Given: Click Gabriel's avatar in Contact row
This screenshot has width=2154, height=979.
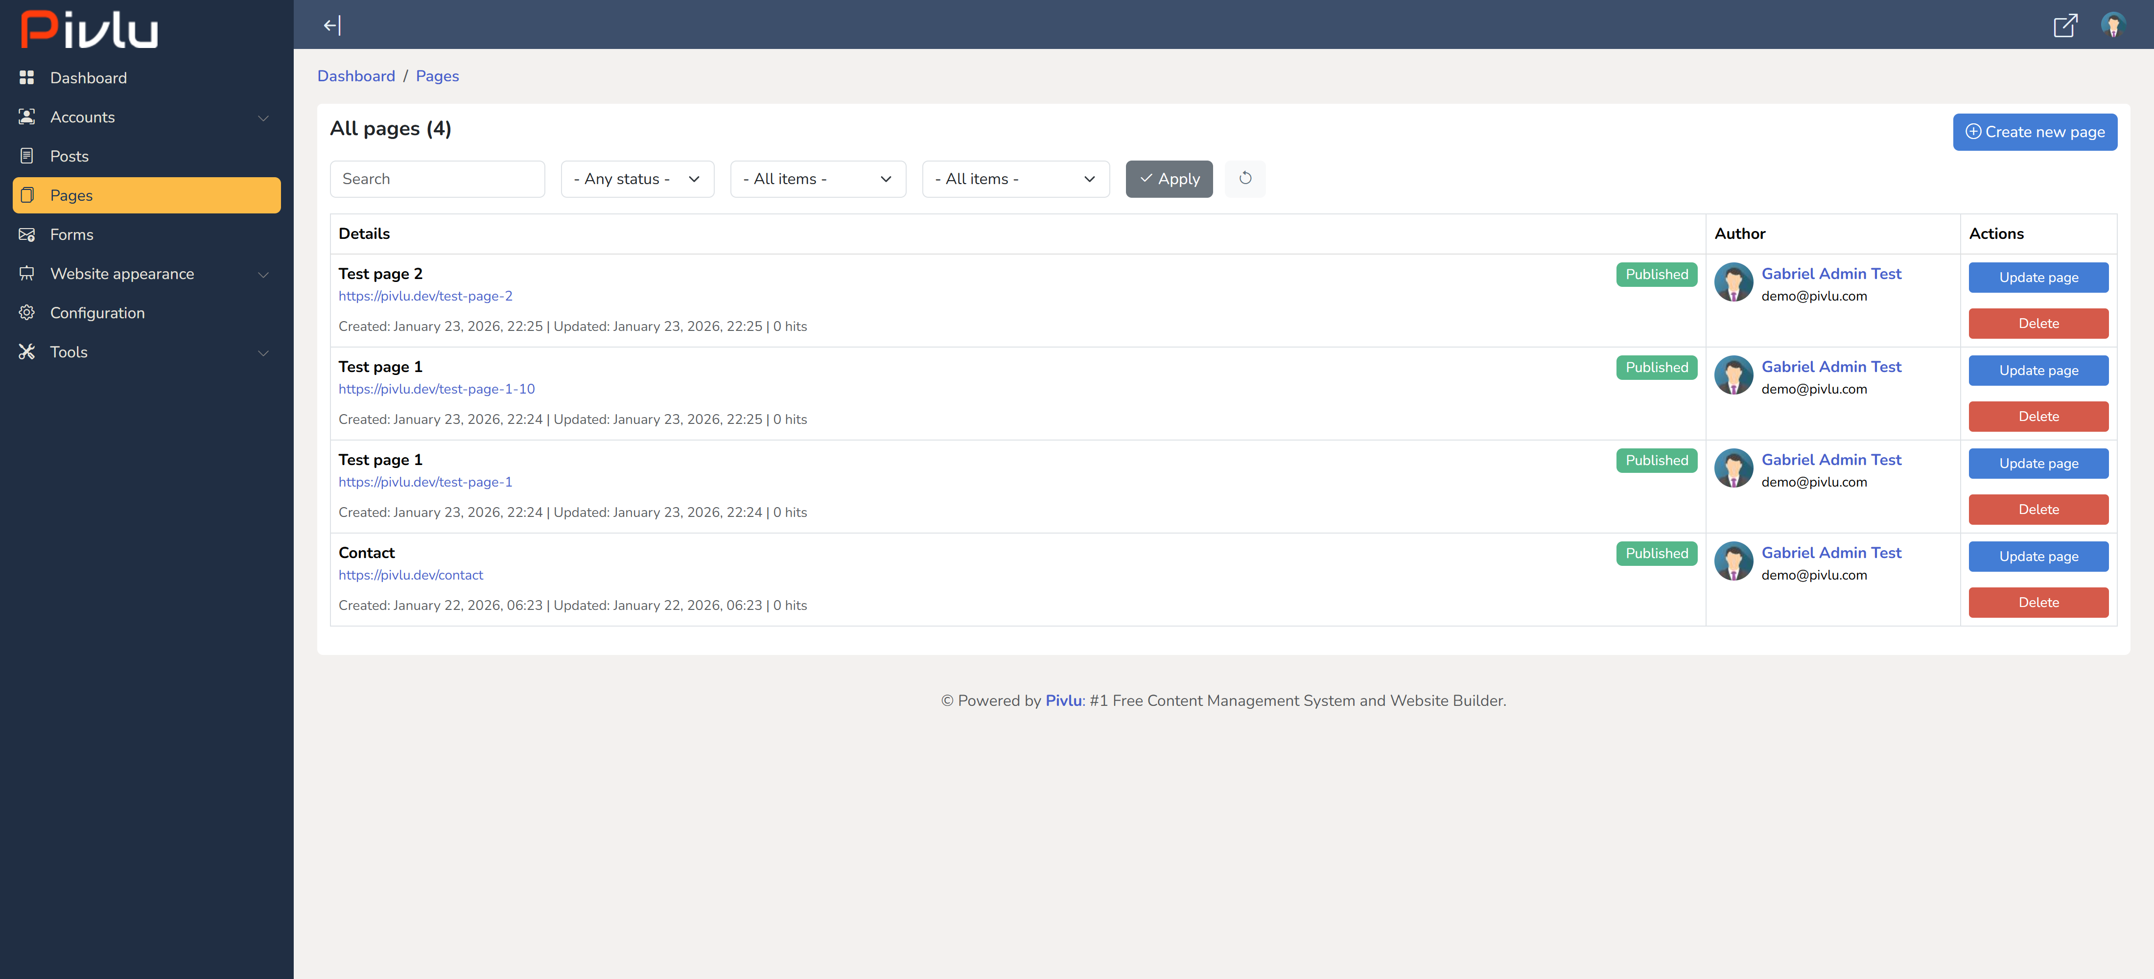Looking at the screenshot, I should 1733,561.
